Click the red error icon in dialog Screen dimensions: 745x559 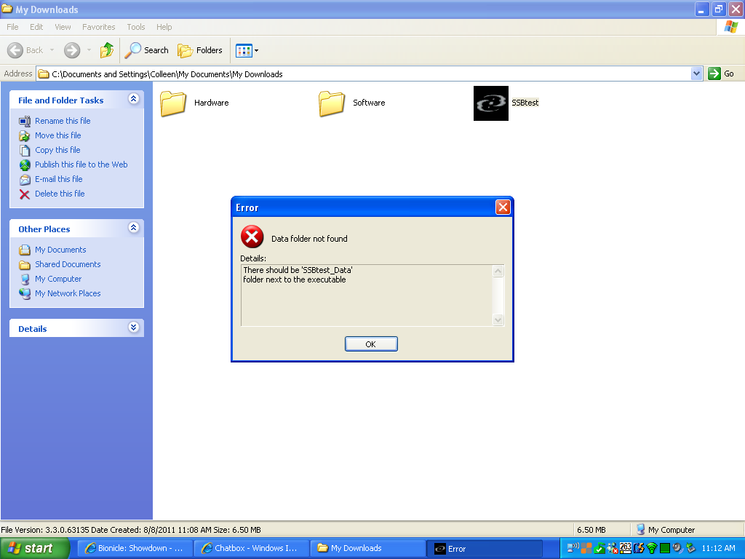tap(252, 237)
